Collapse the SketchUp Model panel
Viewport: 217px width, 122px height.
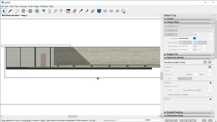click(165, 58)
